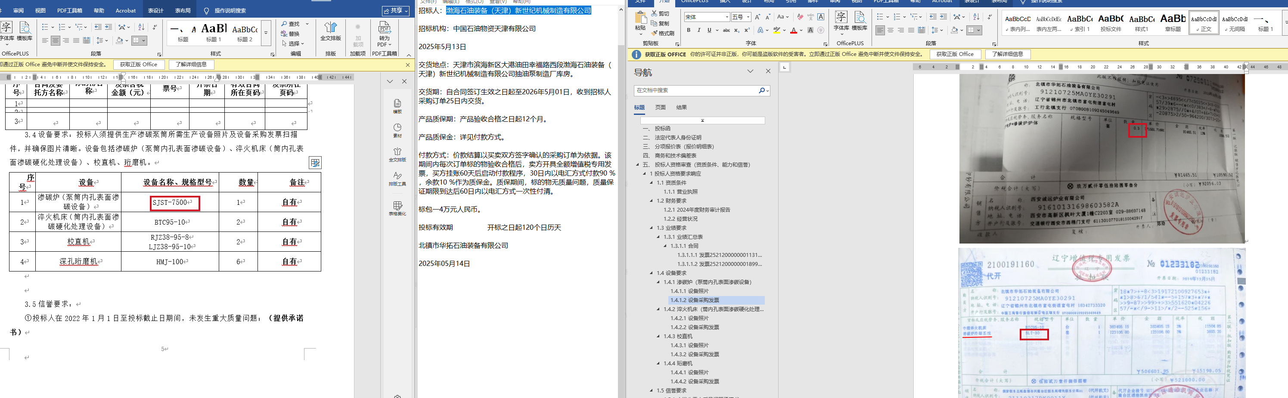1288x398 pixels.
Task: Click the phonetic guide wén icon
Action: coord(810,17)
